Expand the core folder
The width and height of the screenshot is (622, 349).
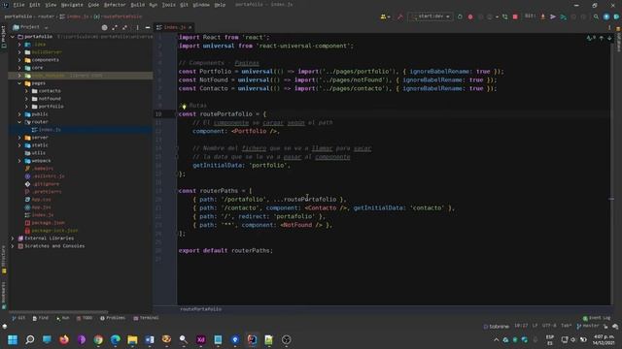[x=19, y=68]
